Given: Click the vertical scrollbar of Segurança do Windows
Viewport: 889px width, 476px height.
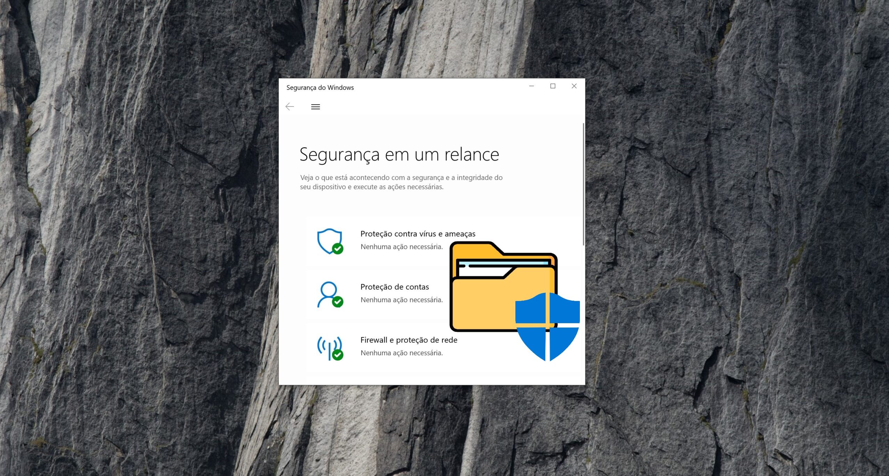Looking at the screenshot, I should 583,184.
